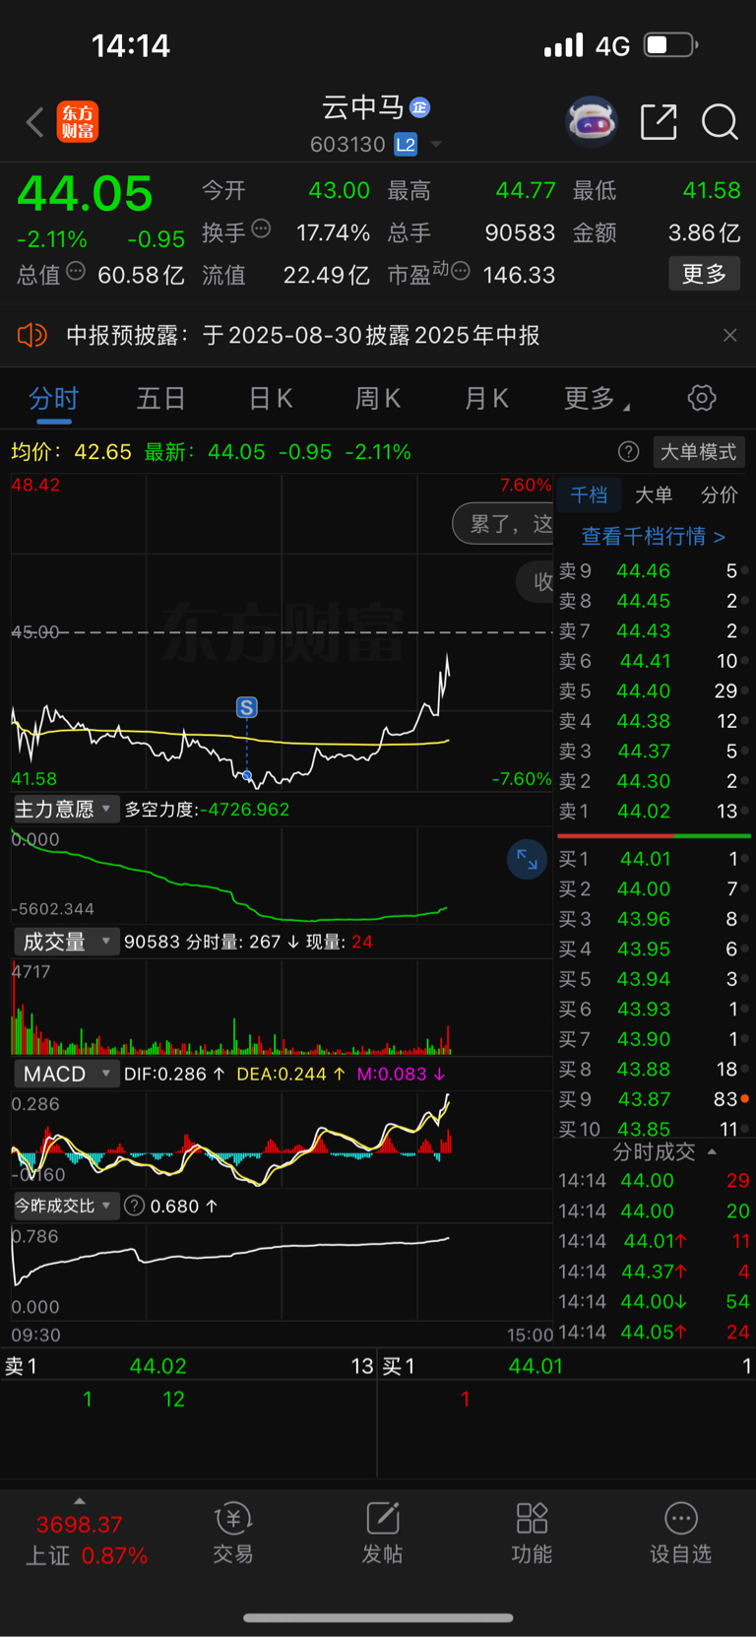This screenshot has height=1637, width=756.
Task: Tap the latest price 44.05 headline
Action: click(x=86, y=194)
